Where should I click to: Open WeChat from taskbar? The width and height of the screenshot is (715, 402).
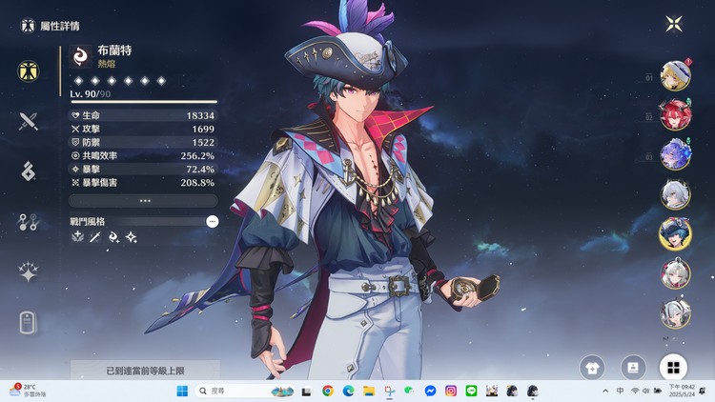click(410, 392)
